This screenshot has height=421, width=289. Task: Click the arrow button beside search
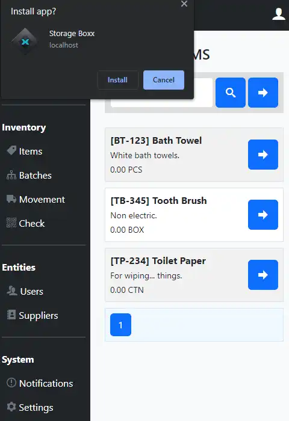(x=263, y=93)
